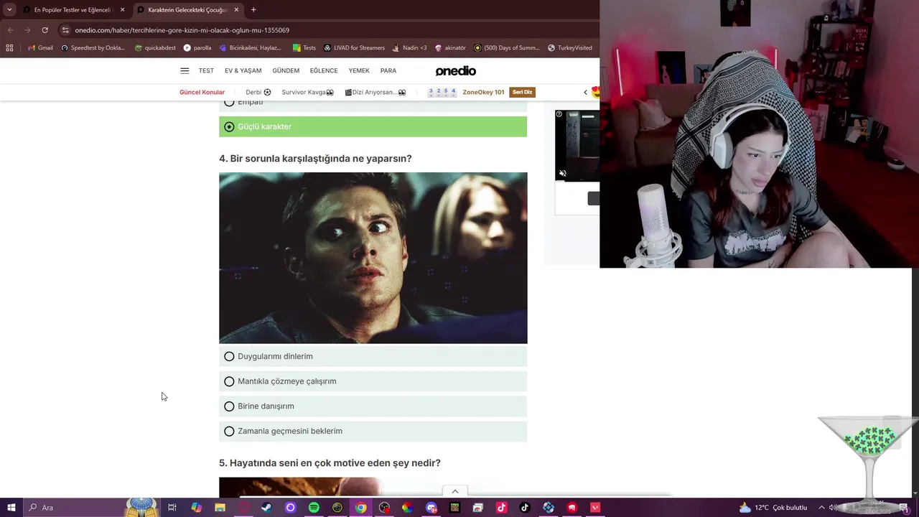Open the EĞLENCE menu item
Image resolution: width=919 pixels, height=517 pixels.
point(324,70)
